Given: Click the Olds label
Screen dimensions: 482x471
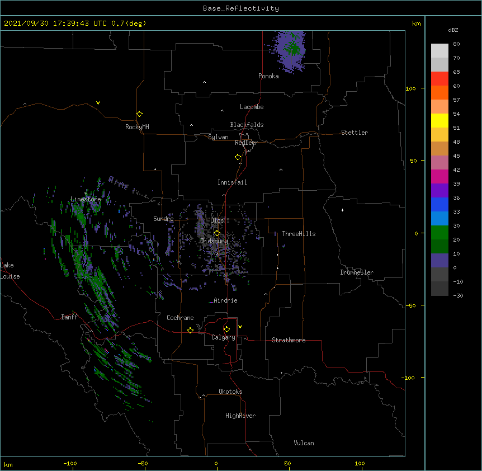Looking at the screenshot, I should tap(217, 220).
